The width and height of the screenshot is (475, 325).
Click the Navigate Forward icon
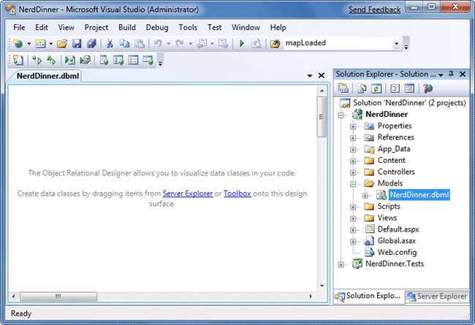[x=224, y=44]
